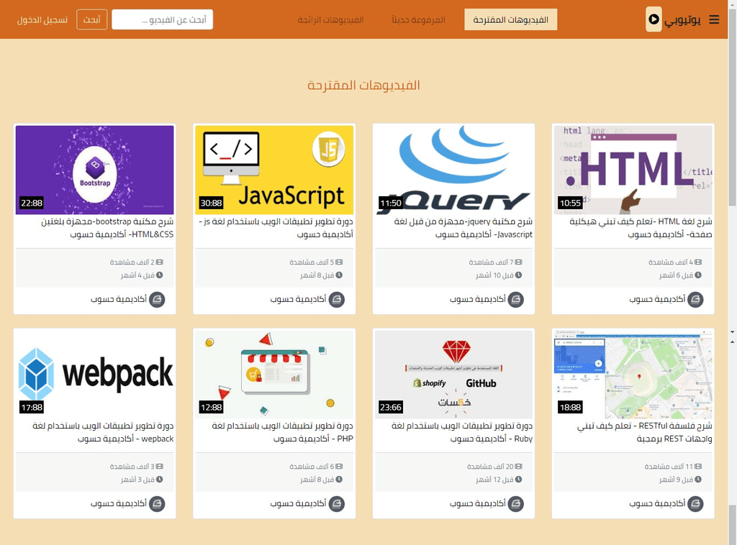Play the JavaScript video thumbnail

point(274,170)
